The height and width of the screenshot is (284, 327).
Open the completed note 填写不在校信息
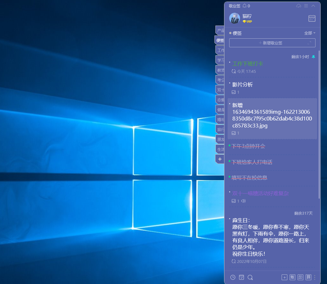coord(249,178)
